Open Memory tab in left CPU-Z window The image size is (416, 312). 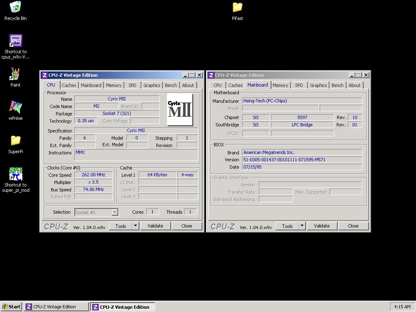point(114,85)
